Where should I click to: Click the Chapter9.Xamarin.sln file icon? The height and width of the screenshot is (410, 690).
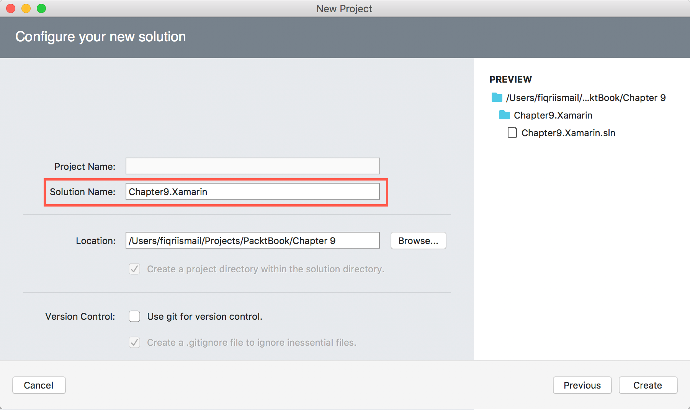pos(512,133)
